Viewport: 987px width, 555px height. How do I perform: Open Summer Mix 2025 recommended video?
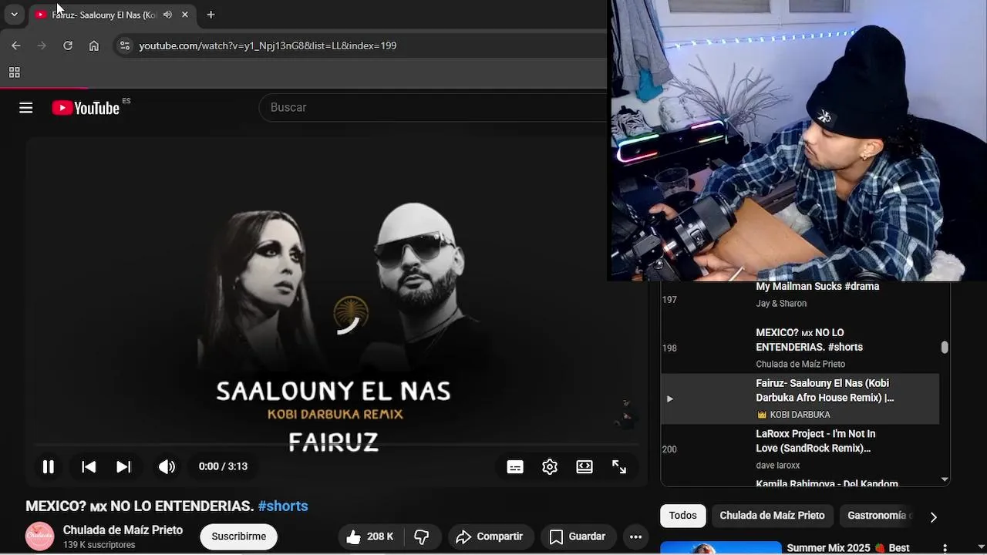848,548
